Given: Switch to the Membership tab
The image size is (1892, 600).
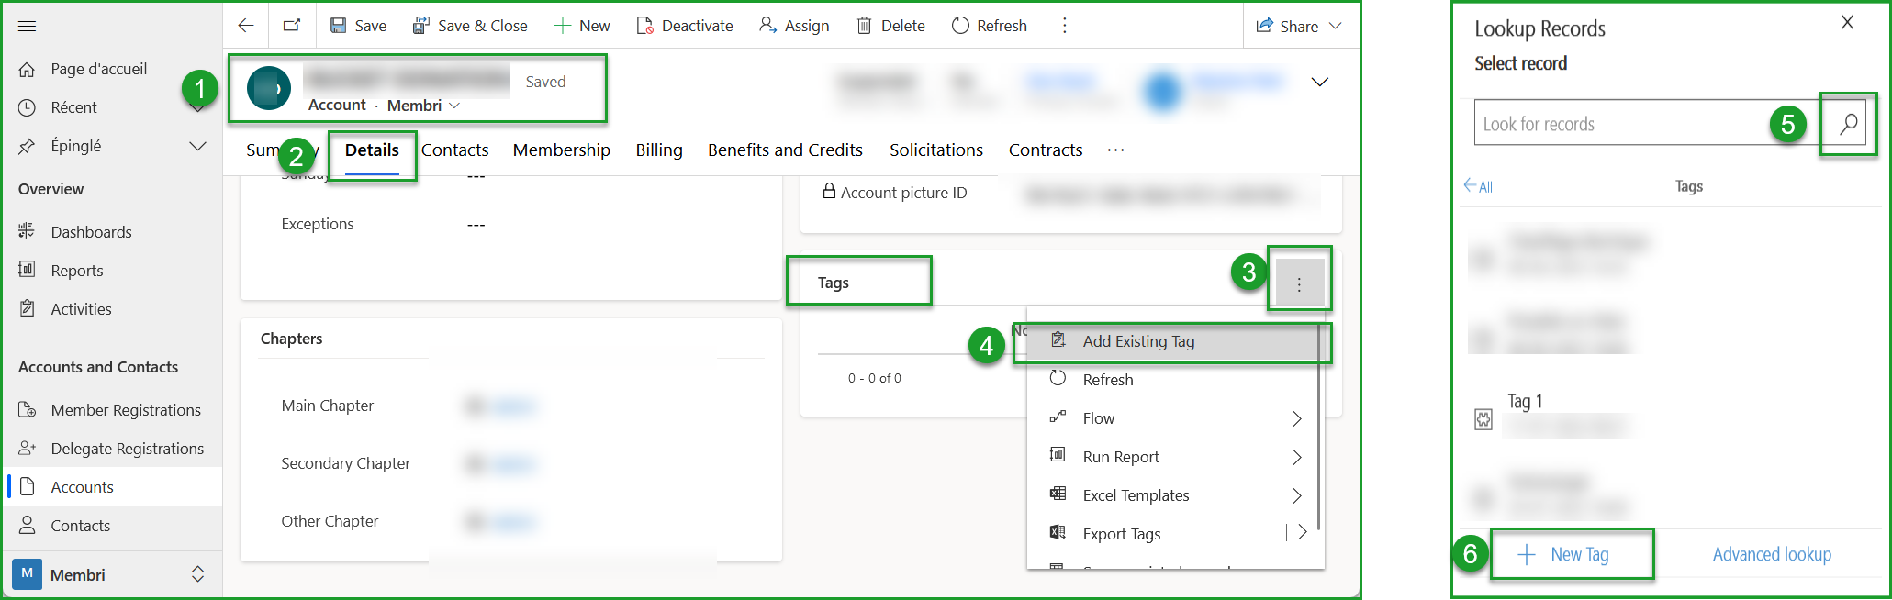Looking at the screenshot, I should [561, 150].
